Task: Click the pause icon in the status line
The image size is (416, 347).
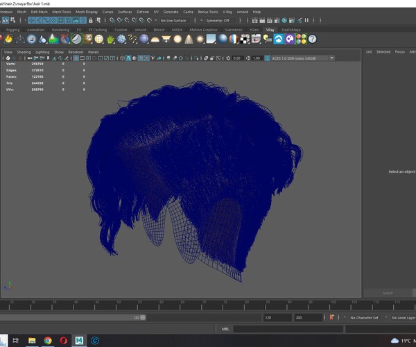Action: pos(306,20)
